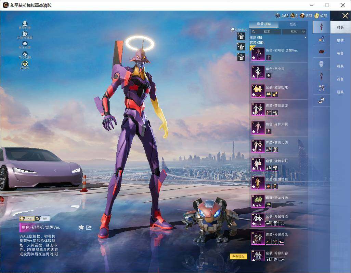The image size is (351, 273).
Task: Select outfit 套装-莲影清波 thumbnail
Action: (x=258, y=109)
